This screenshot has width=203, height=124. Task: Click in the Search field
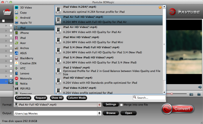tap(149, 98)
